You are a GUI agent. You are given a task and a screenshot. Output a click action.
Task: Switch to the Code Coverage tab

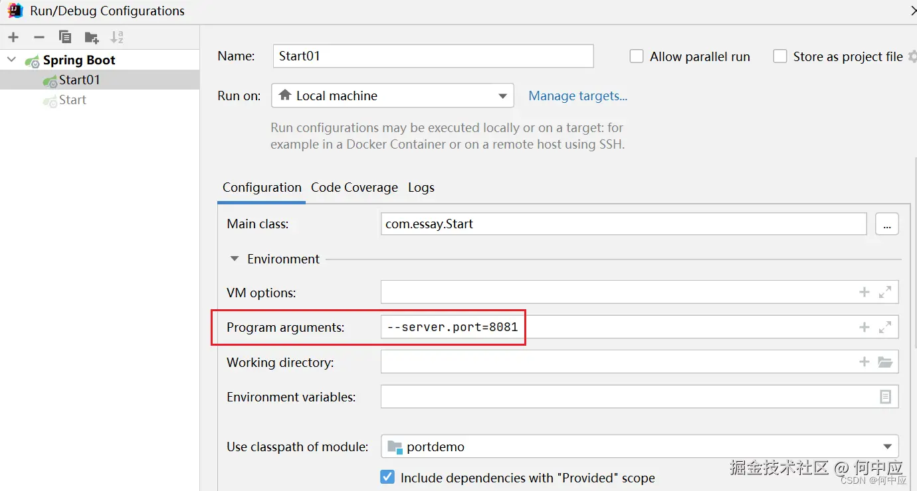click(354, 187)
